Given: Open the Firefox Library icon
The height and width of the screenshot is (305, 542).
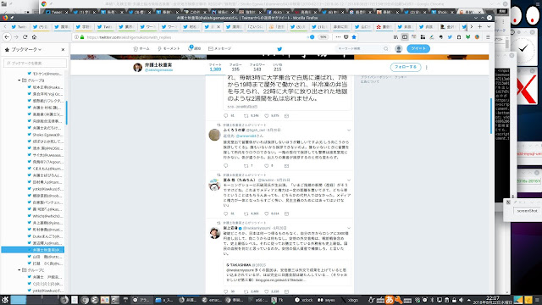Looking at the screenshot, I should click(x=395, y=37).
